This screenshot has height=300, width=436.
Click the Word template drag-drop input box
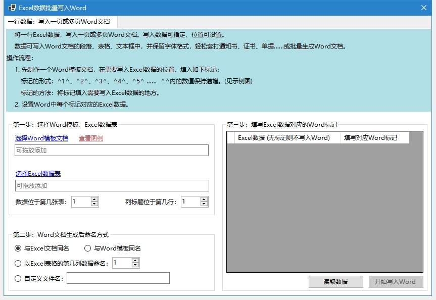tap(111, 150)
